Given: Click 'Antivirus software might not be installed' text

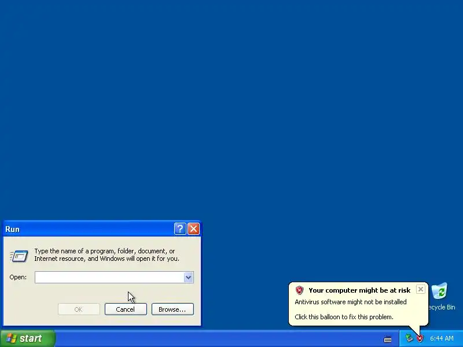Looking at the screenshot, I should click(351, 302).
